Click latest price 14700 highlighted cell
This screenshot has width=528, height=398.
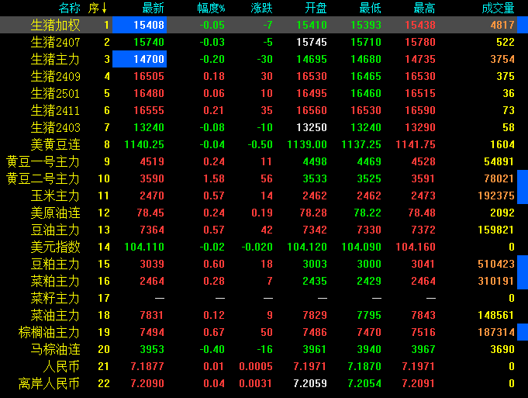point(140,59)
